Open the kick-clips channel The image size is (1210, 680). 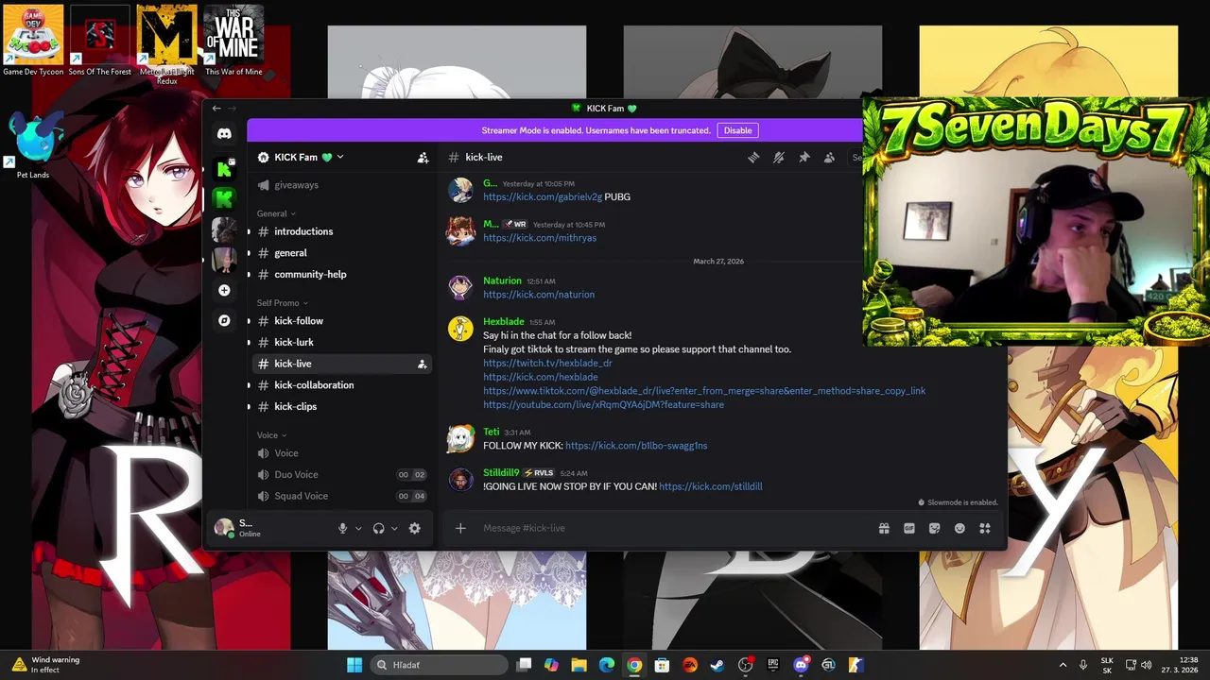tap(340, 407)
